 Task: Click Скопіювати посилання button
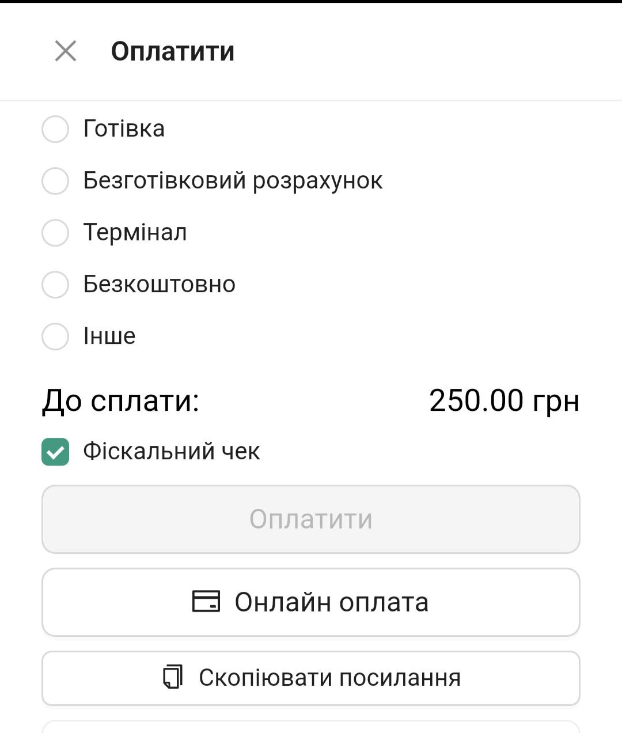coord(311,678)
